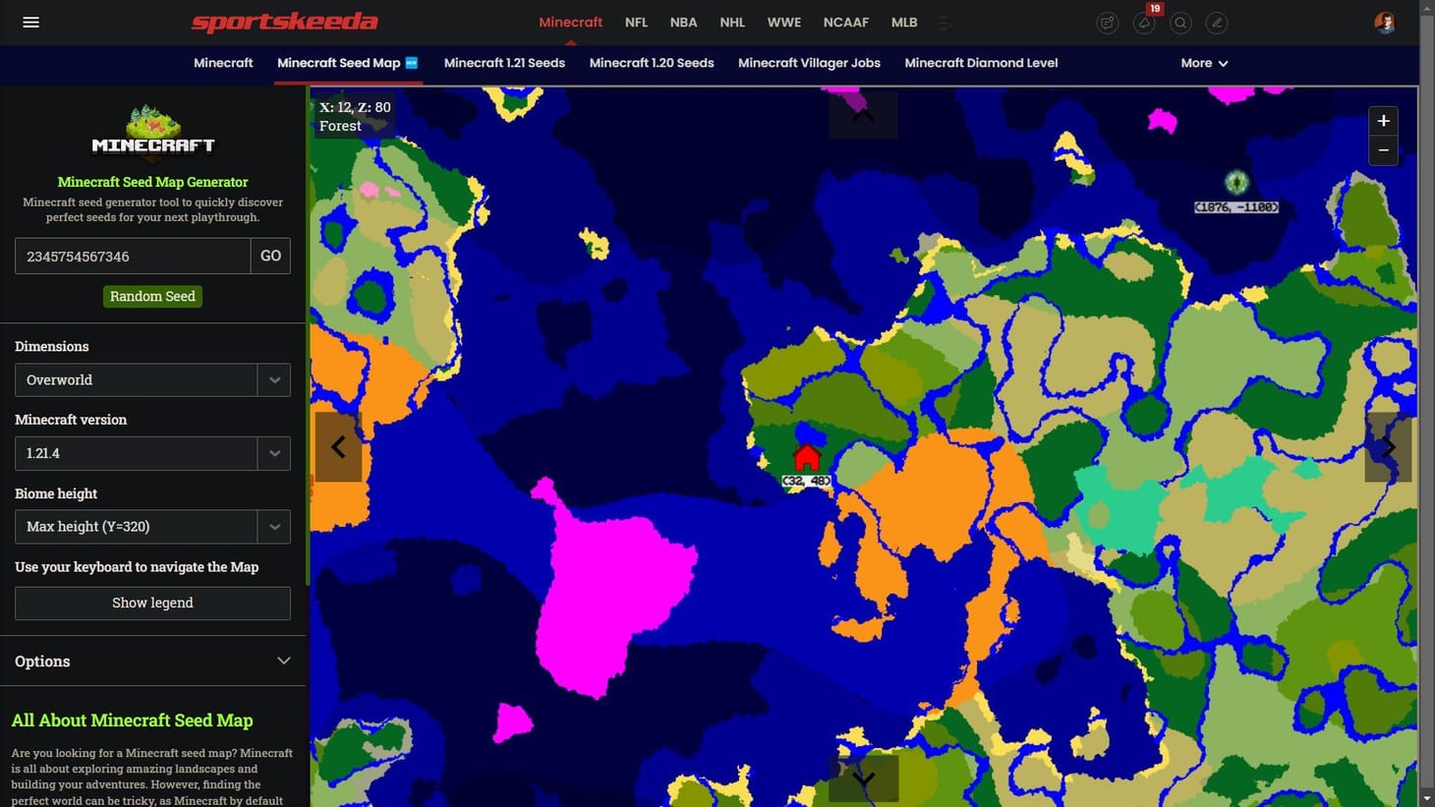Zoom out using the map minus icon
This screenshot has height=807, width=1435.
point(1383,150)
